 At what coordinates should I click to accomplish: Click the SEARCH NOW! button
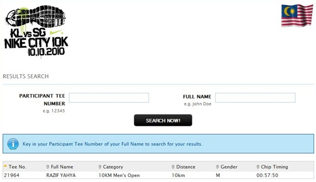point(163,121)
